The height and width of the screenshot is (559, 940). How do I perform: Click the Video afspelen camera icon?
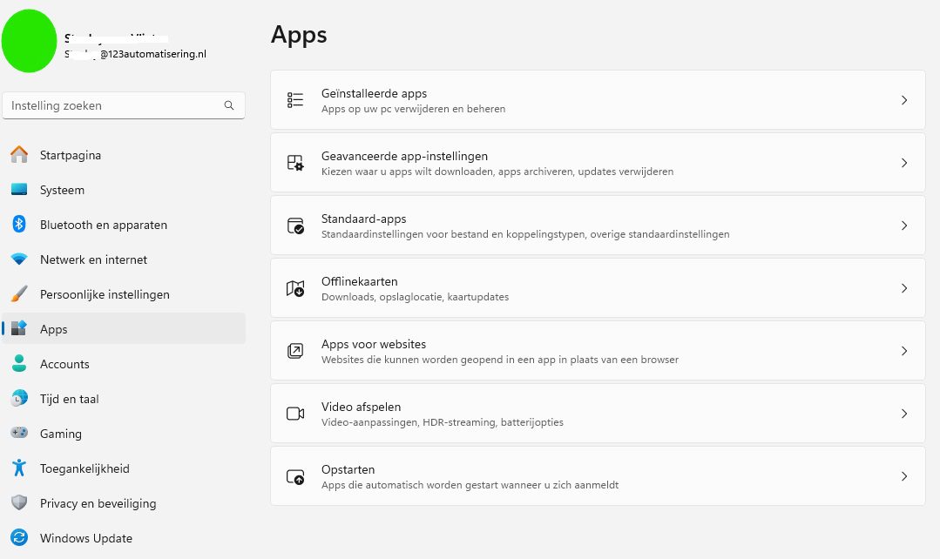coord(296,413)
